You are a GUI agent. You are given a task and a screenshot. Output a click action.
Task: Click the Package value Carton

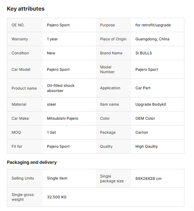[142, 132]
